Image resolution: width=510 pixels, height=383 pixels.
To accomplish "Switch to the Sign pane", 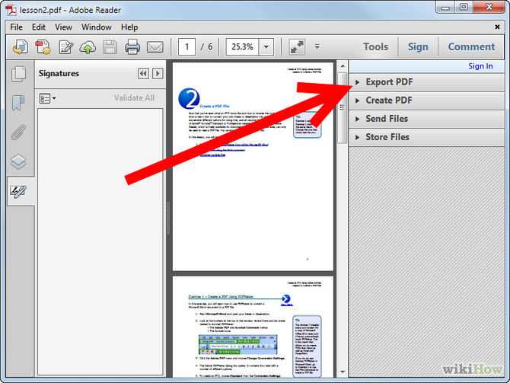I will click(x=418, y=47).
